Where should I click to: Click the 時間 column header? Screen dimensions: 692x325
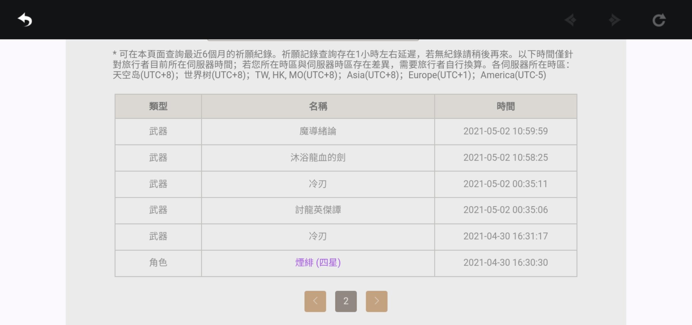[505, 106]
